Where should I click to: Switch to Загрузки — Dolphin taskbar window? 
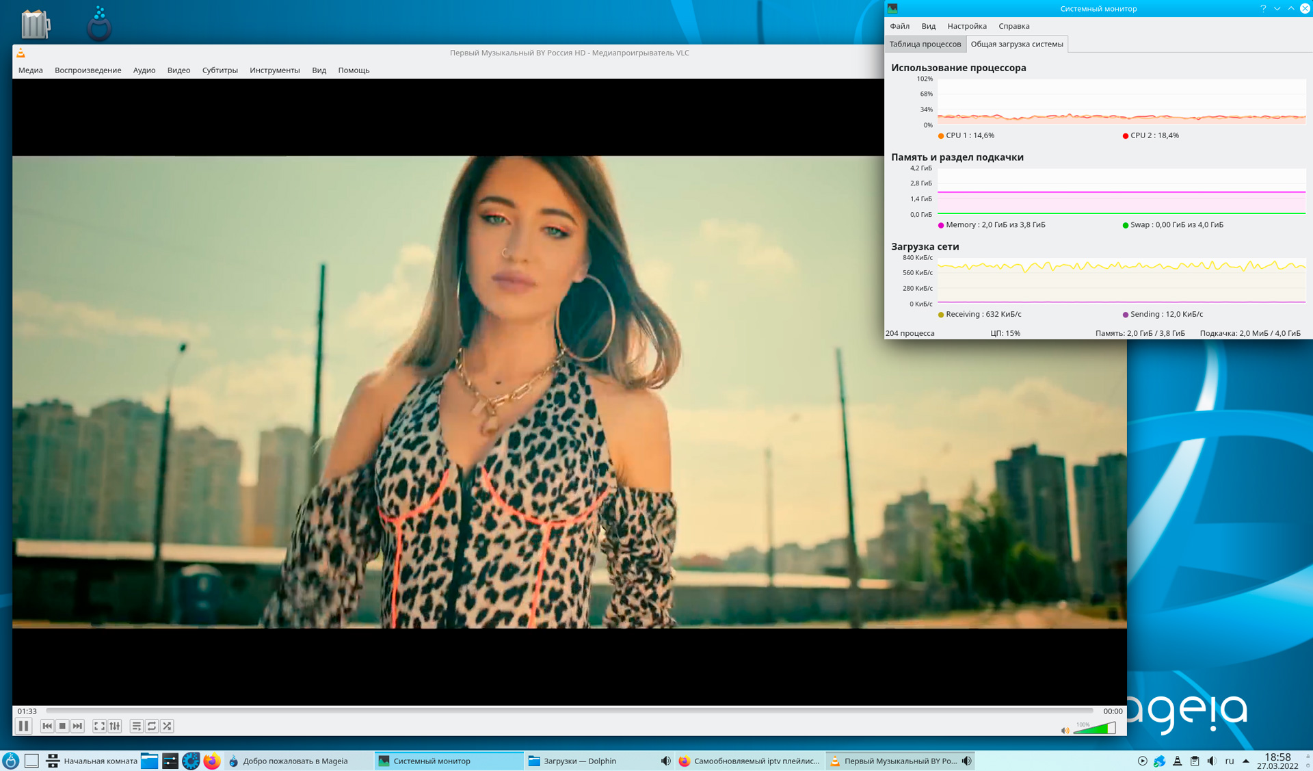(580, 761)
